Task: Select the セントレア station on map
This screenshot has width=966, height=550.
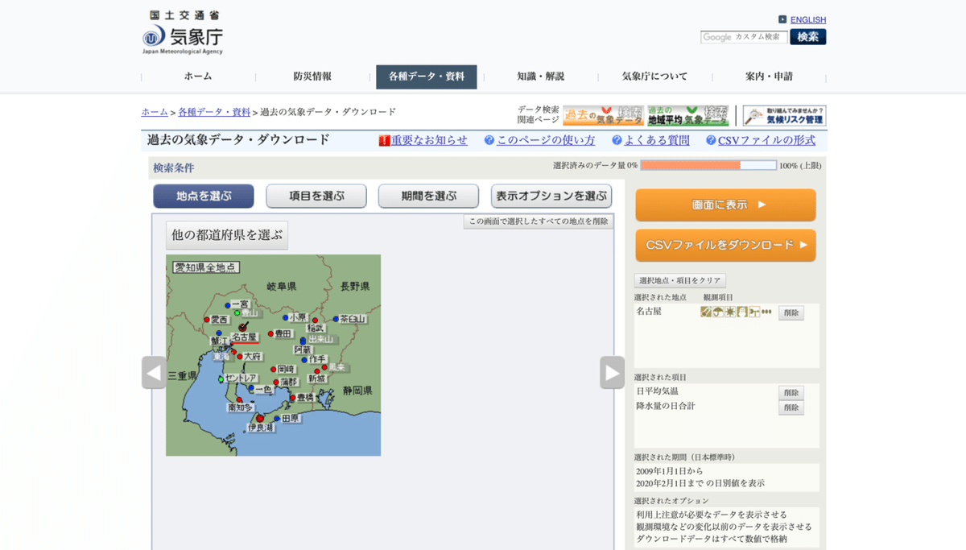Action: [221, 379]
